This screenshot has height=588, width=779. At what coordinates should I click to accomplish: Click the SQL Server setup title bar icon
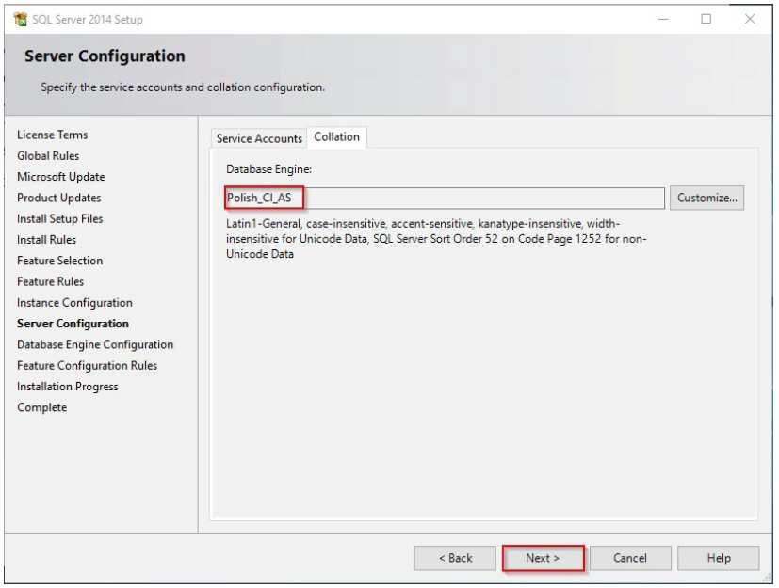pyautogui.click(x=21, y=20)
